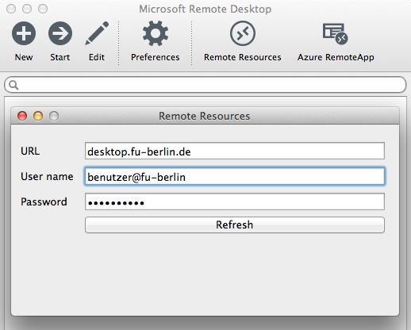Focus the User name text field
The height and width of the screenshot is (330, 411).
[235, 176]
